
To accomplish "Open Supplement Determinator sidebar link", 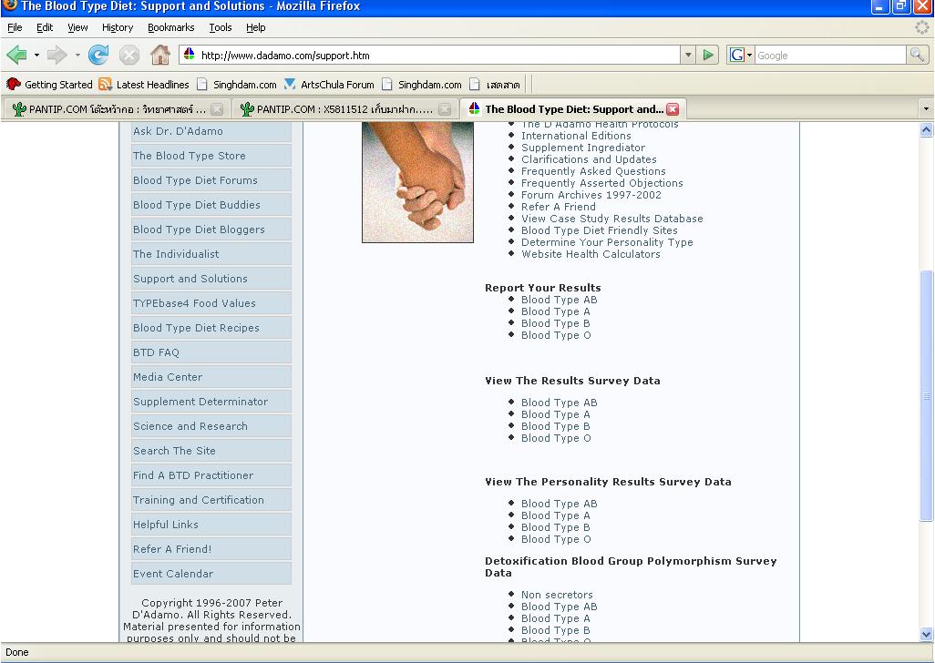I will coord(211,402).
